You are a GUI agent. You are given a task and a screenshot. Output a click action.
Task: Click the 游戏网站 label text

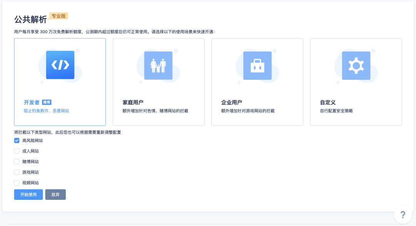[30, 172]
